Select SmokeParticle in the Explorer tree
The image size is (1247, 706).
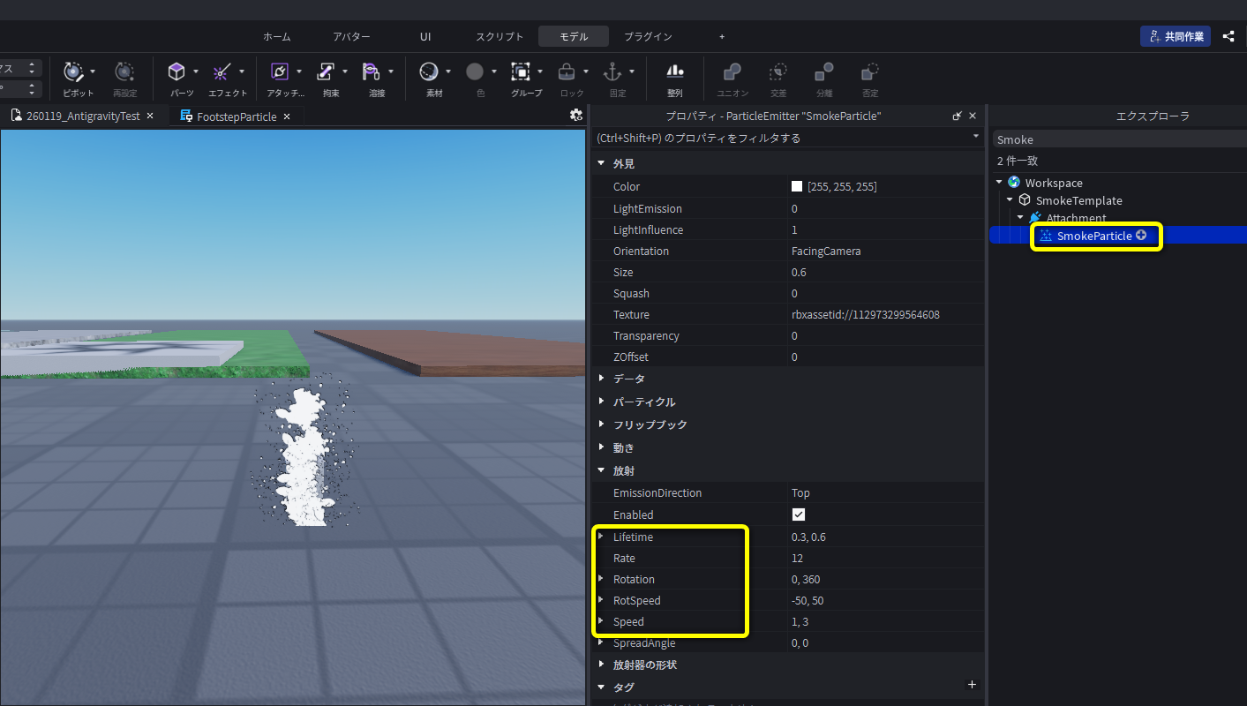pyautogui.click(x=1094, y=236)
